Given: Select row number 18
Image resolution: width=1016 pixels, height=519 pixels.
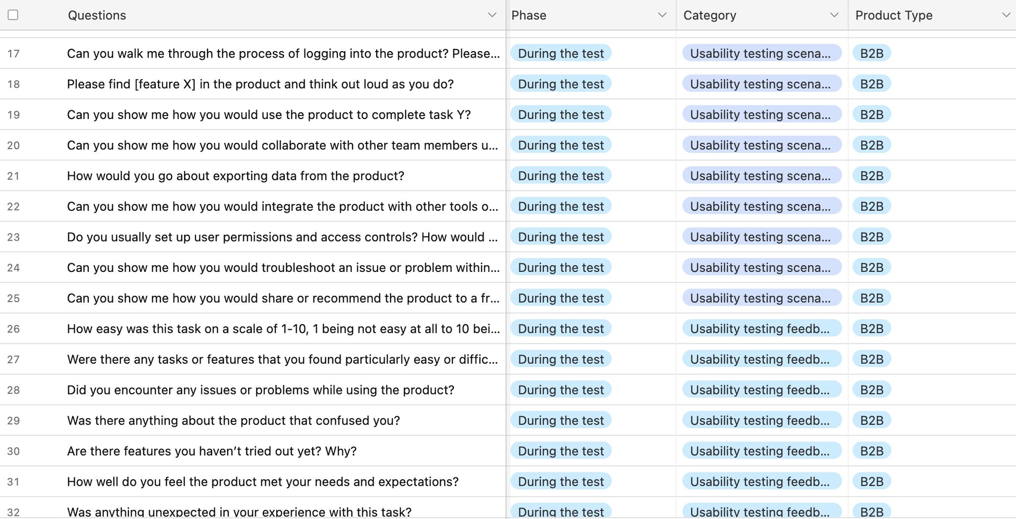Looking at the screenshot, I should tap(14, 84).
